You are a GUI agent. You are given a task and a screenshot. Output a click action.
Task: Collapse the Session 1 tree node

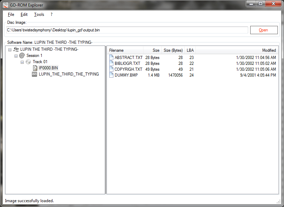[16, 56]
